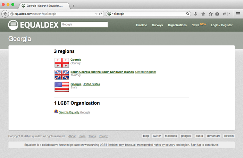Click the United Kingdom flag thumbnail
This screenshot has width=243, height=158.
tap(62, 75)
